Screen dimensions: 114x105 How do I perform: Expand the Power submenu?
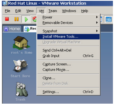pos(68,17)
